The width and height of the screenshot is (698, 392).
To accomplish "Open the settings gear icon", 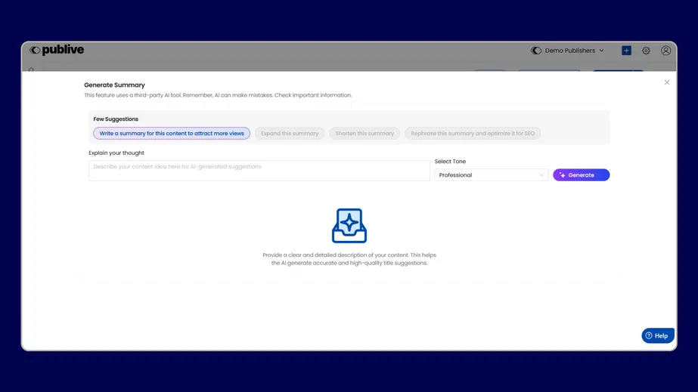I will coord(646,51).
